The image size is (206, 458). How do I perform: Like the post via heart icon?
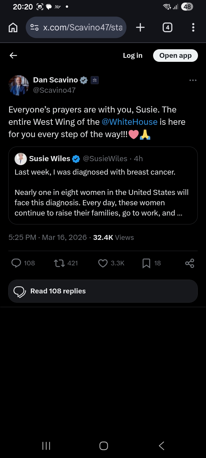103,263
